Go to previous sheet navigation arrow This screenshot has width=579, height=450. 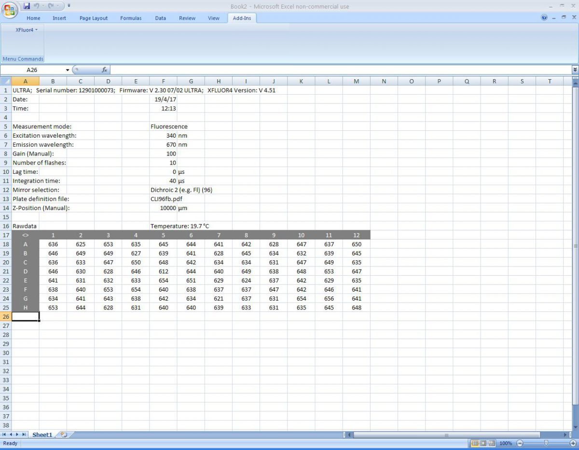point(11,435)
